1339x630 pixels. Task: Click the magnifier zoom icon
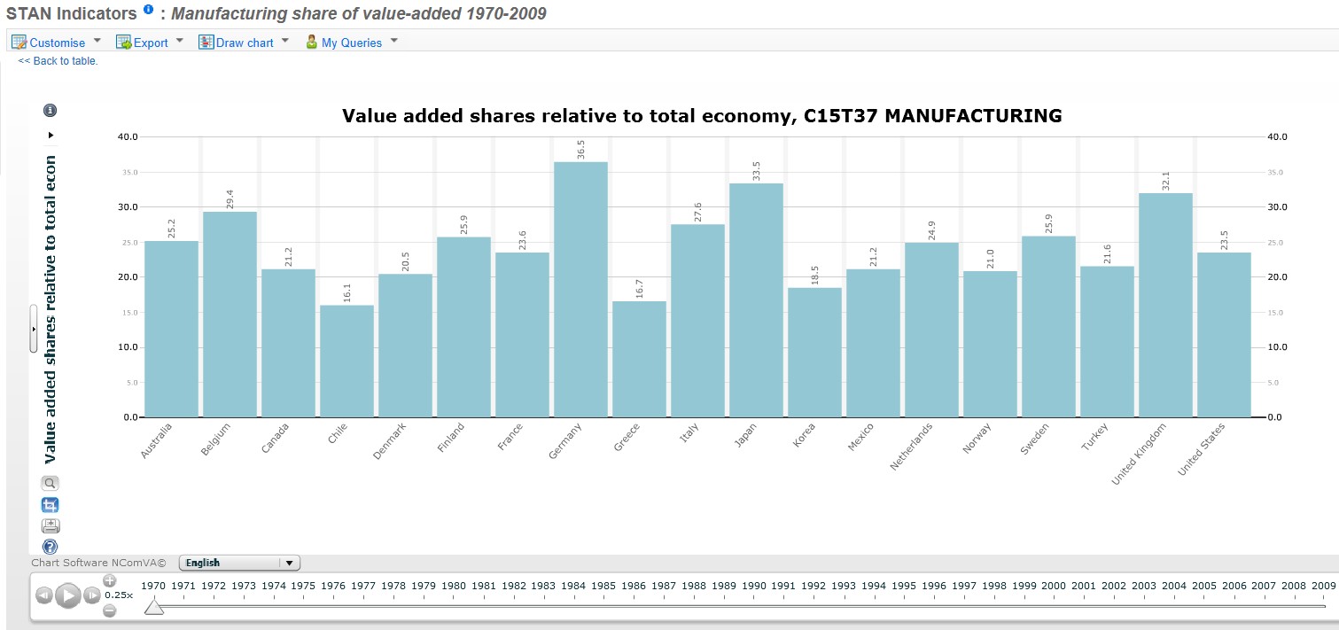(x=50, y=483)
